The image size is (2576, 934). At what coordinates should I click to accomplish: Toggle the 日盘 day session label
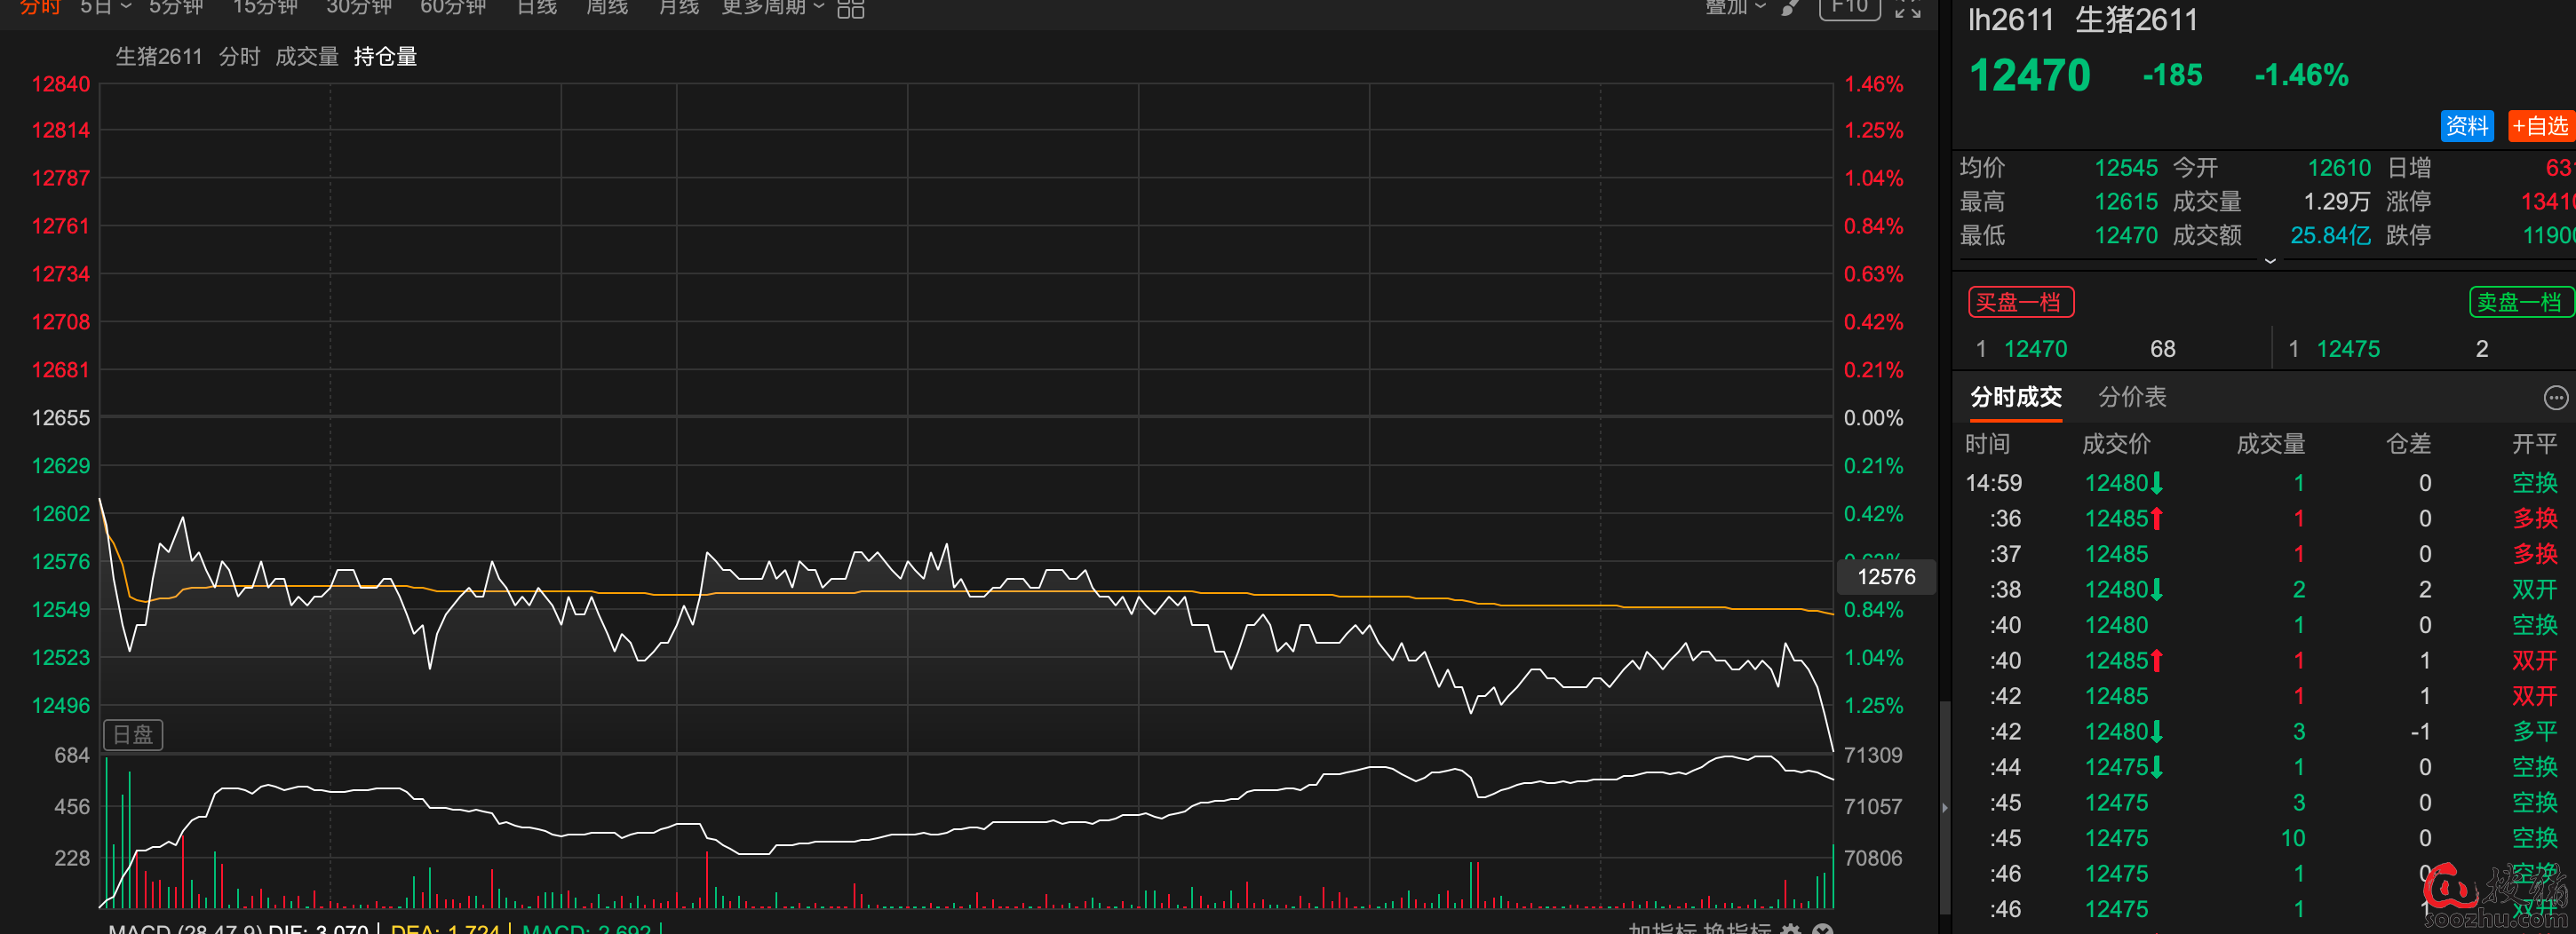pos(133,735)
